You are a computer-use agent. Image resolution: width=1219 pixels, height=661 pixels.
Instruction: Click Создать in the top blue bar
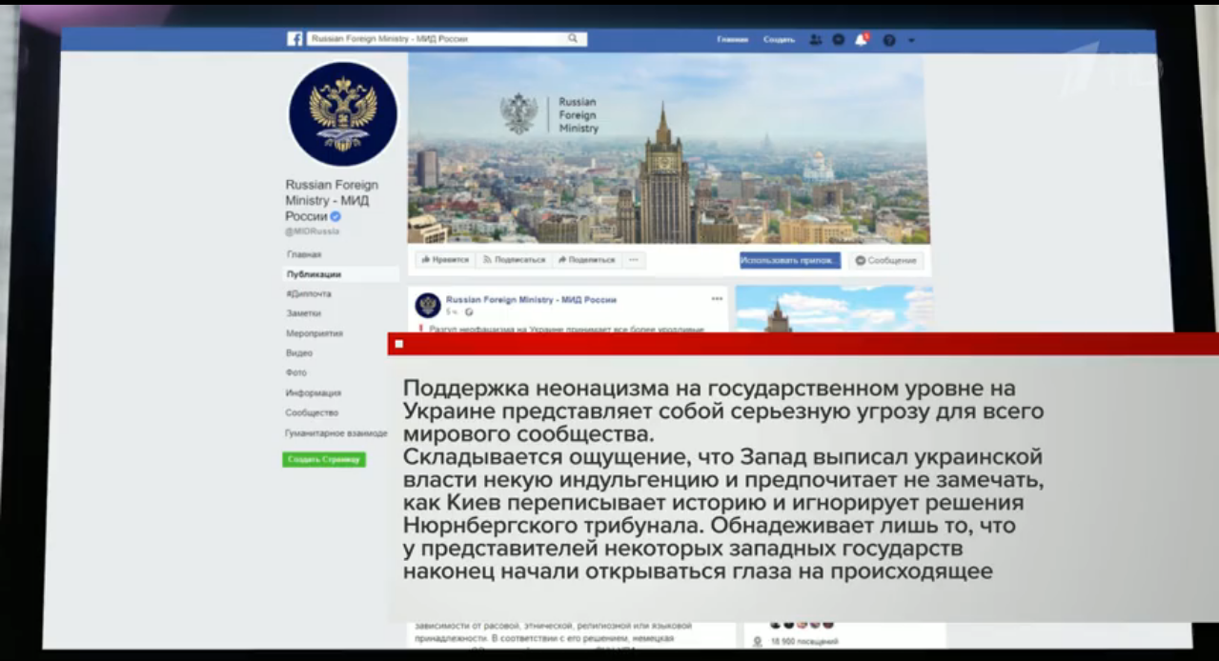click(779, 40)
